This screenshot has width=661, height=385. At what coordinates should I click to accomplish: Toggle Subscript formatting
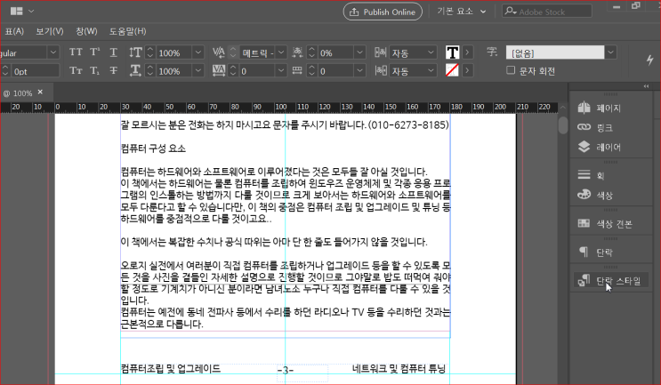pyautogui.click(x=95, y=70)
